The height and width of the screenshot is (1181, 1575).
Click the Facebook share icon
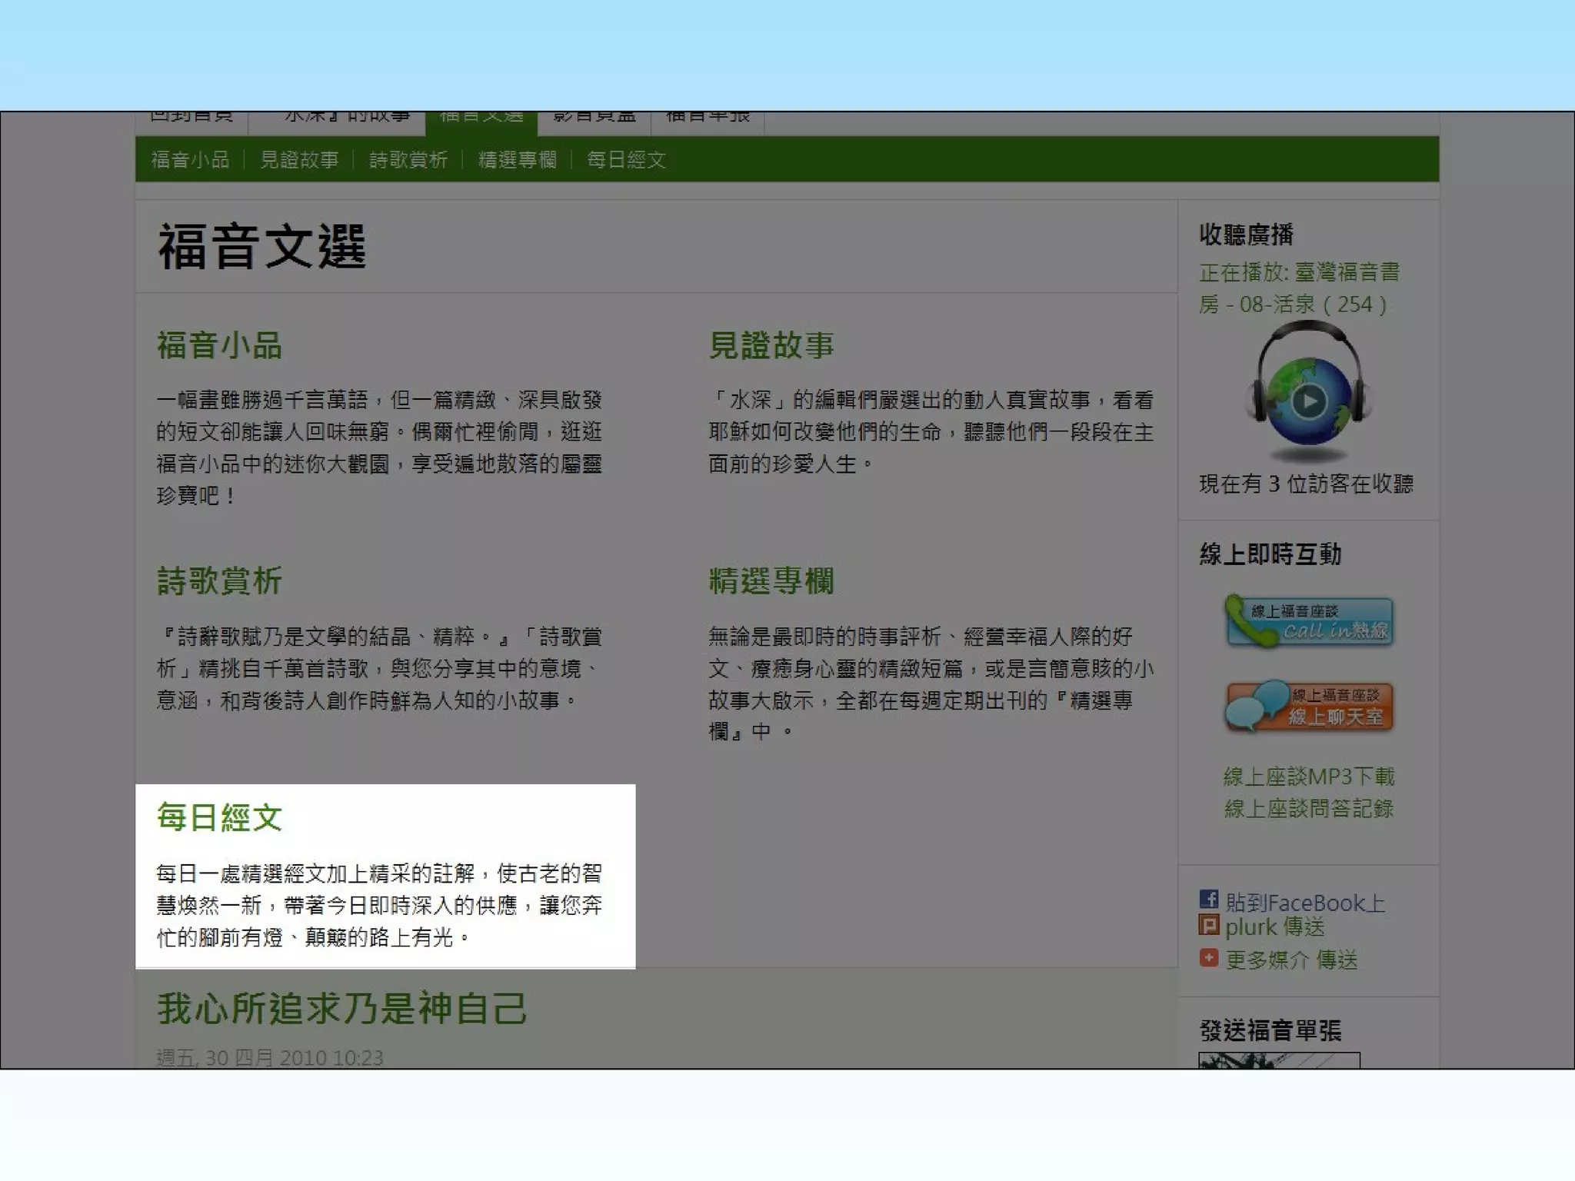(1208, 899)
